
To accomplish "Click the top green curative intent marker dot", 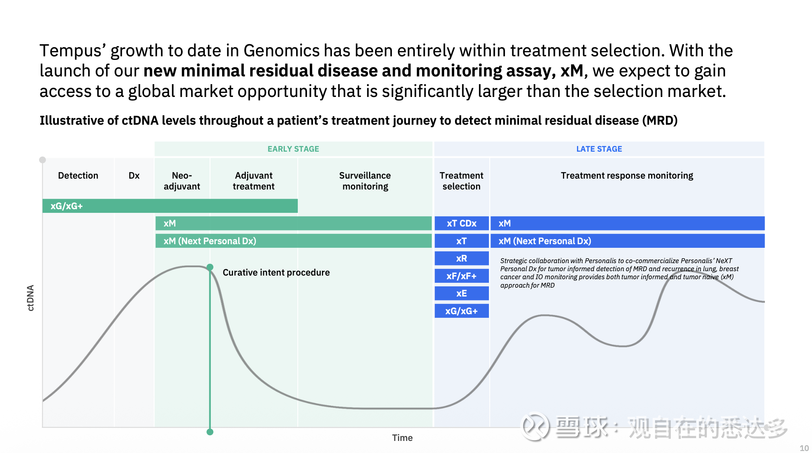I will [210, 267].
